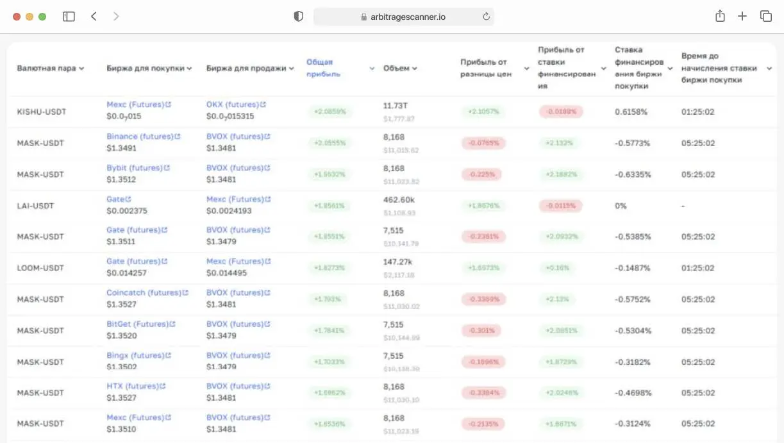Expand the Объем column dropdown
784x443 pixels.
[x=415, y=69]
